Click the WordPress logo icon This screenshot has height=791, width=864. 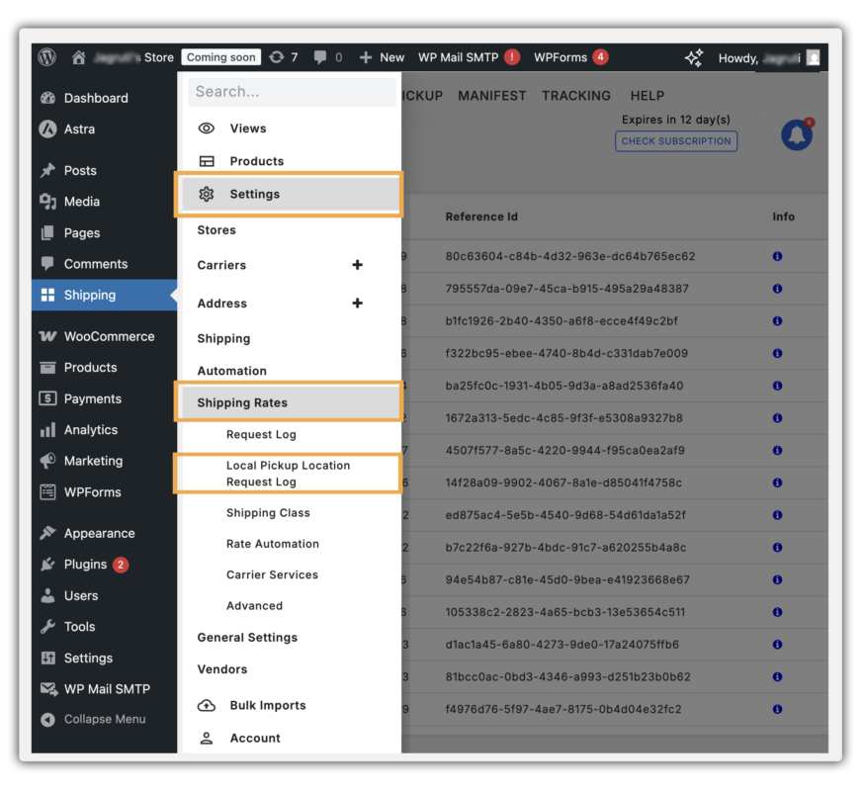tap(47, 57)
